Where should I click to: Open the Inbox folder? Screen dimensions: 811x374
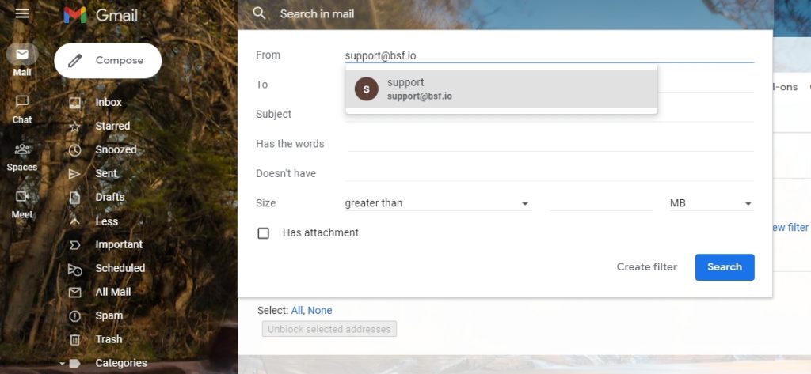pos(109,102)
